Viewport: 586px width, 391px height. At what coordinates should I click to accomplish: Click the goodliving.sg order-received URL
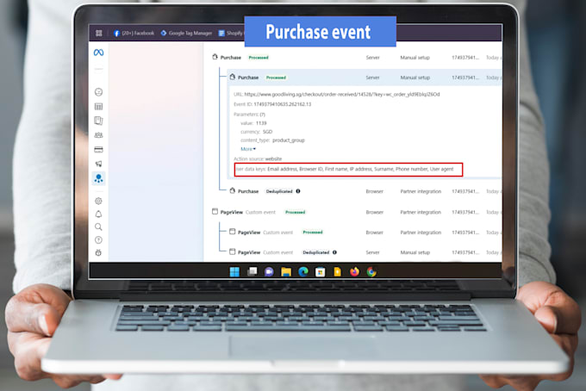[x=342, y=95]
